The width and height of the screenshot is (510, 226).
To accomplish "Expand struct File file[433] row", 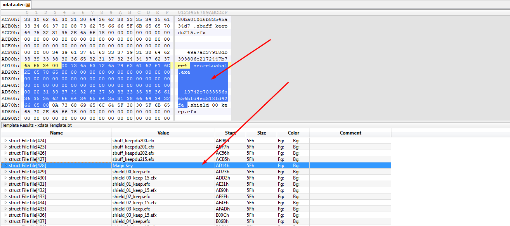I will [5, 197].
